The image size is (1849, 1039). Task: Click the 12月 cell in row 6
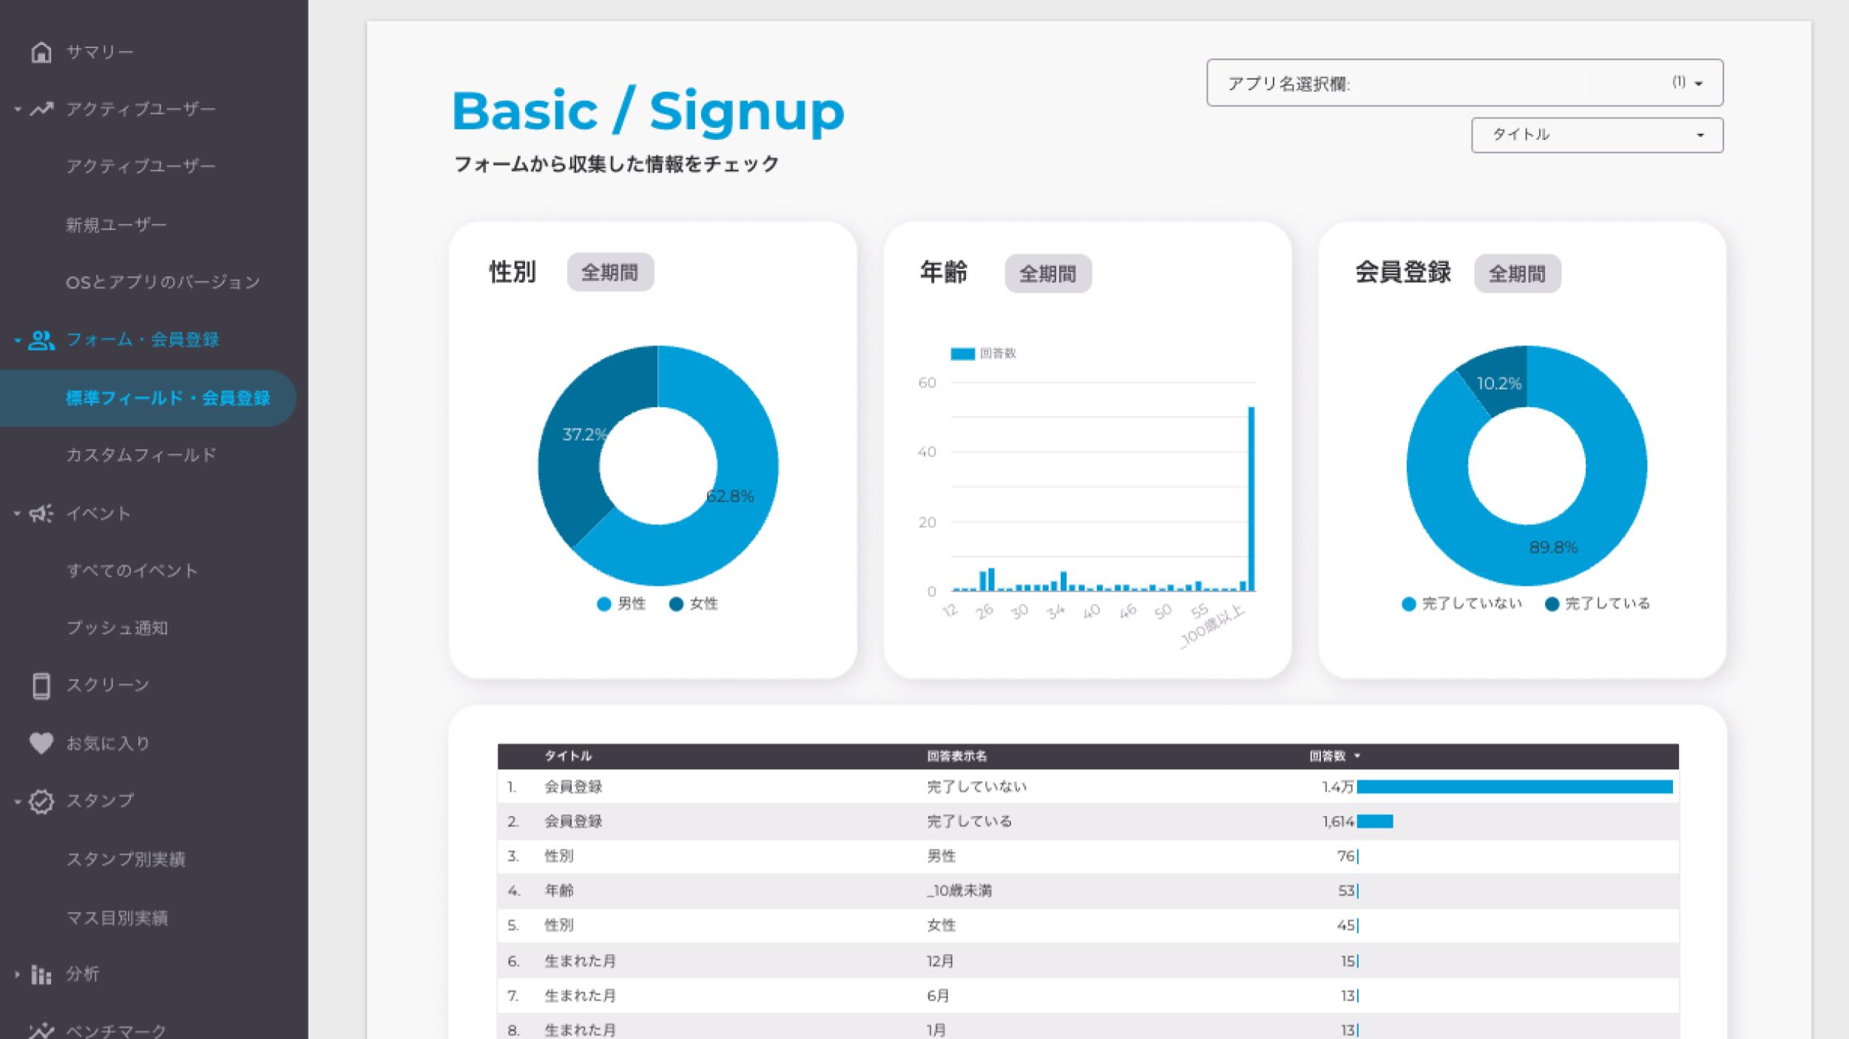tap(940, 961)
